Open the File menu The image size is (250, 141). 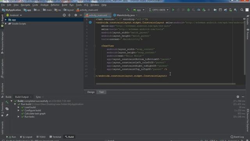pos(3,5)
